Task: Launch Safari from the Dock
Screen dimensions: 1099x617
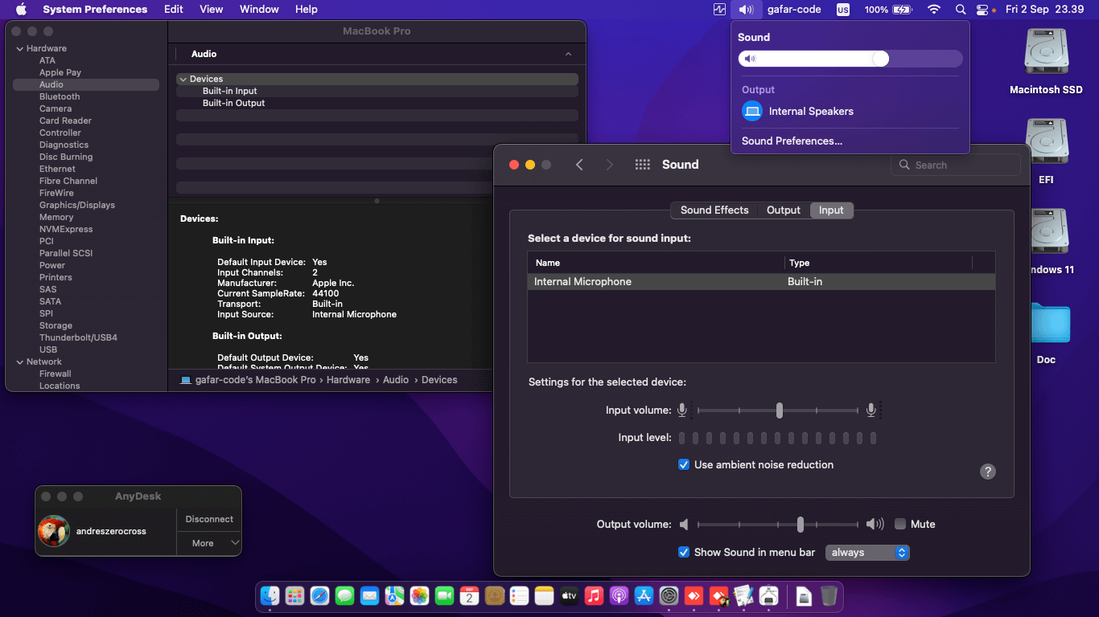Action: coord(319,596)
